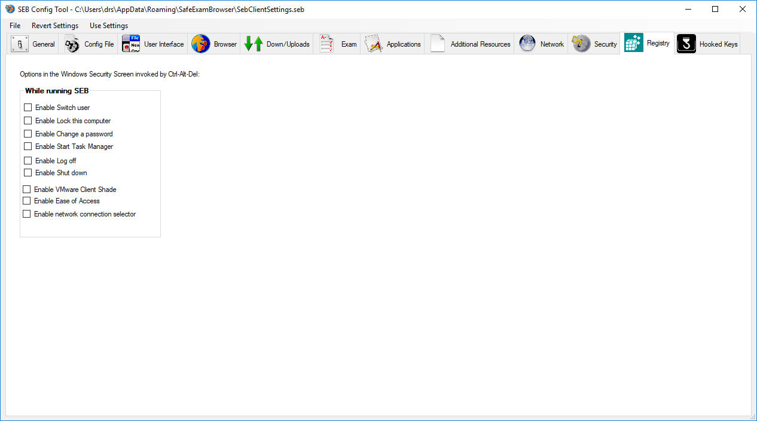Select the Applications tab icon

pos(374,44)
